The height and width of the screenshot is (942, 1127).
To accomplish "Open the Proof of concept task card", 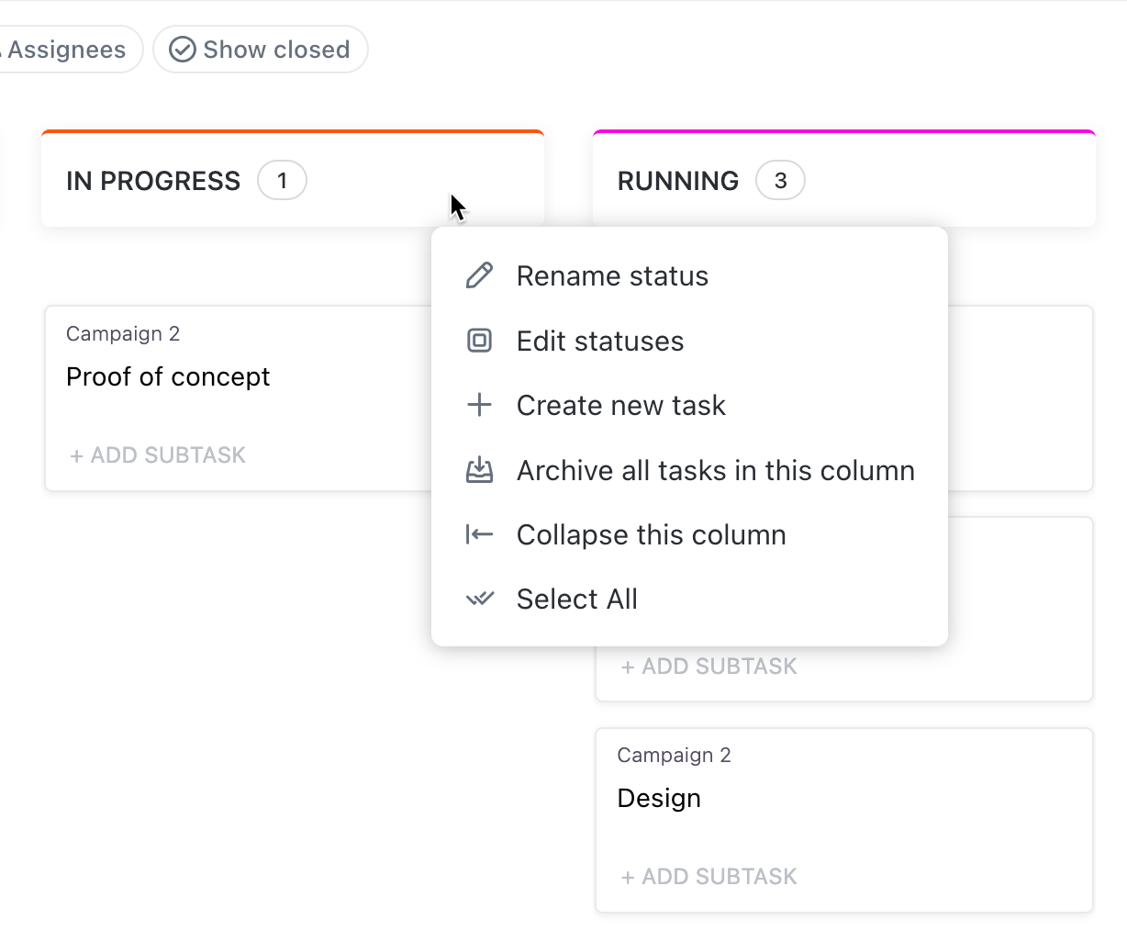I will (168, 377).
